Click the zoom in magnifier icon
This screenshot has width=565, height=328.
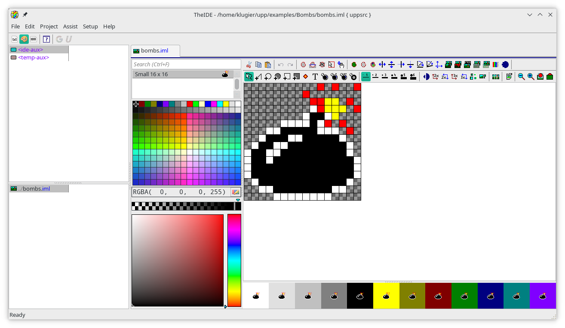(x=531, y=77)
